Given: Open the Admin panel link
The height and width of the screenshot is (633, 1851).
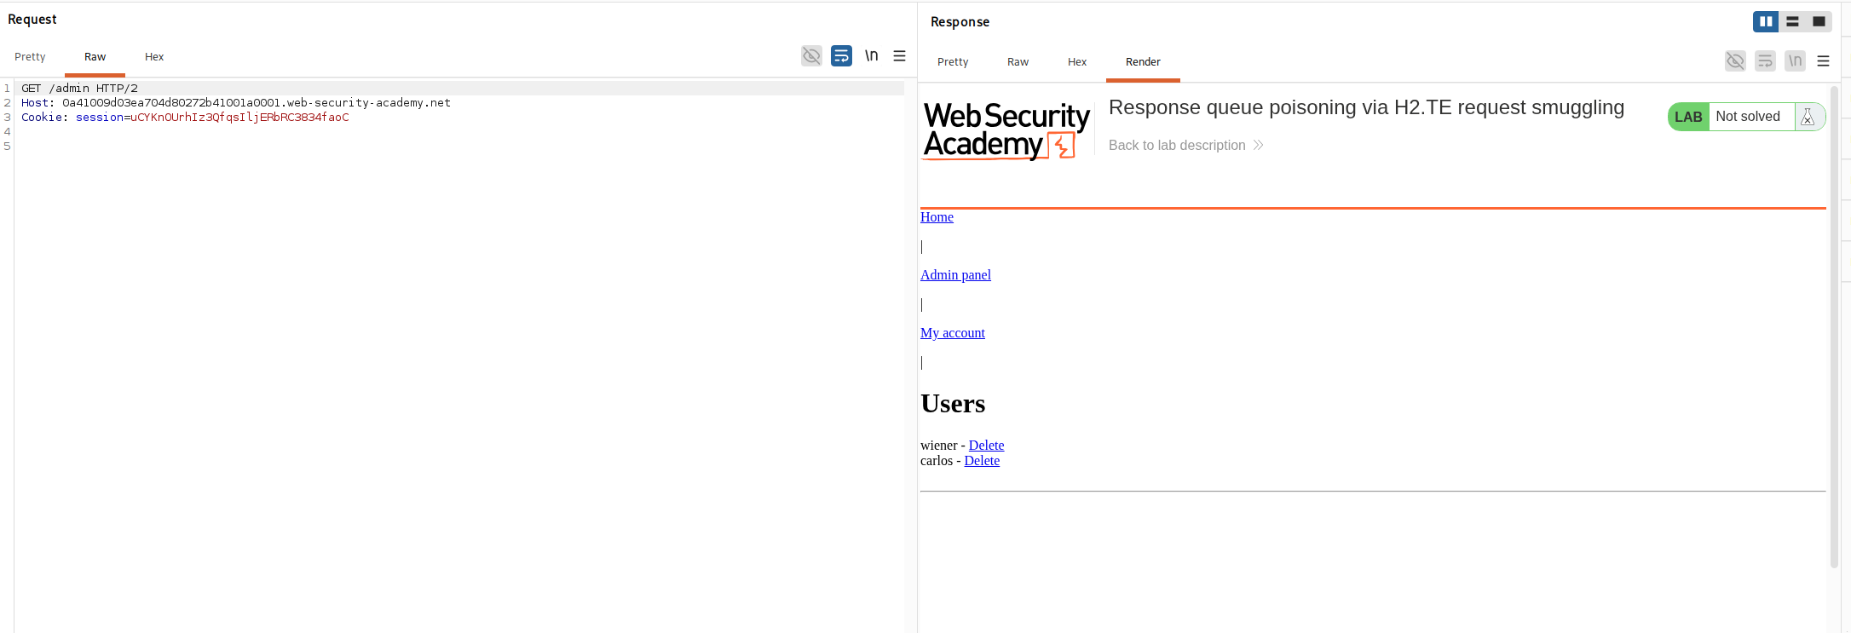Looking at the screenshot, I should 955,275.
